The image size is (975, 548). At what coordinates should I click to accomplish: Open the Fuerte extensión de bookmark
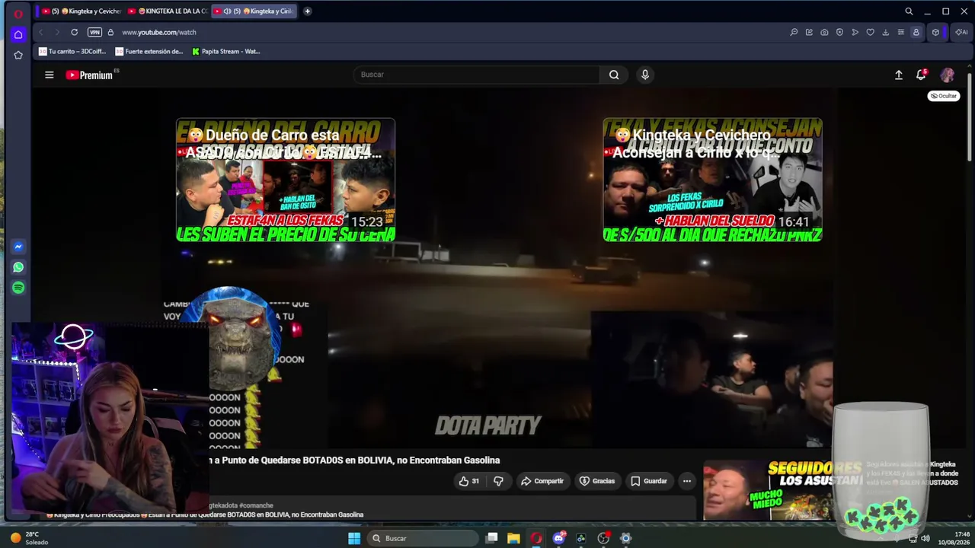(x=149, y=52)
